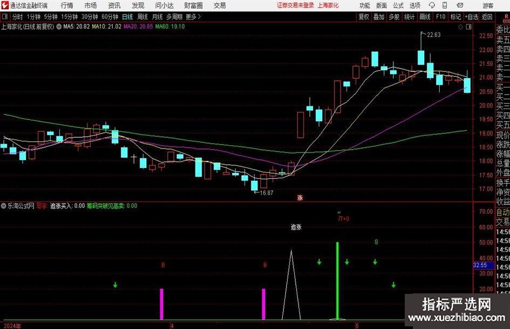Click the diamond icon at chart top right
This screenshot has height=329, width=510.
[x=460, y=27]
